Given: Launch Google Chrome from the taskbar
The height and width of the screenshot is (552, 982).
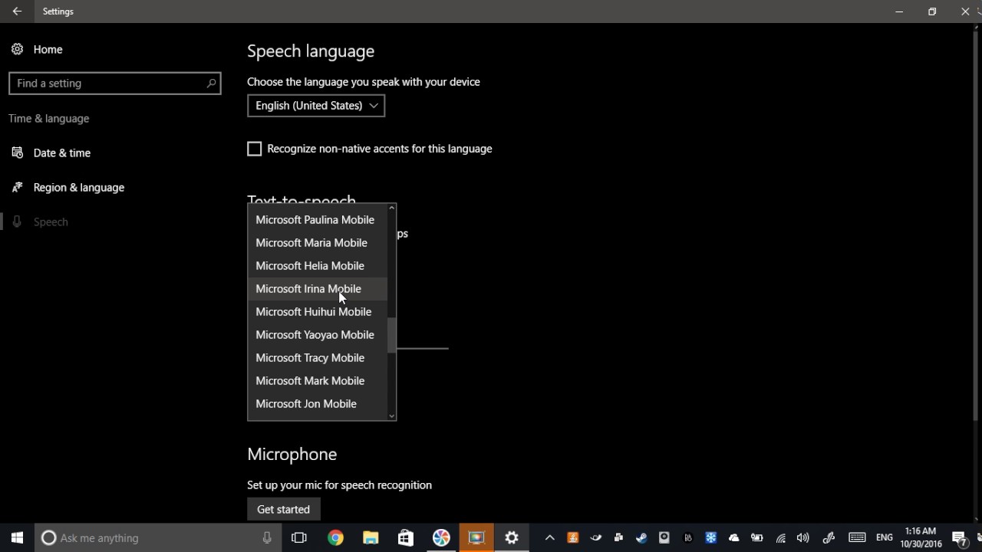Looking at the screenshot, I should click(x=335, y=538).
